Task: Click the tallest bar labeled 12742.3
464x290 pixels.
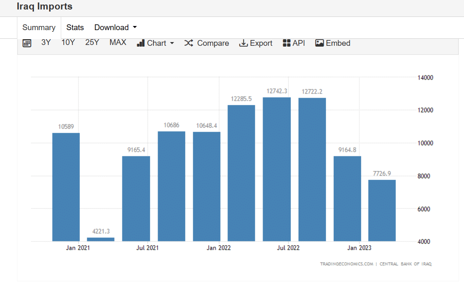Action: point(277,169)
